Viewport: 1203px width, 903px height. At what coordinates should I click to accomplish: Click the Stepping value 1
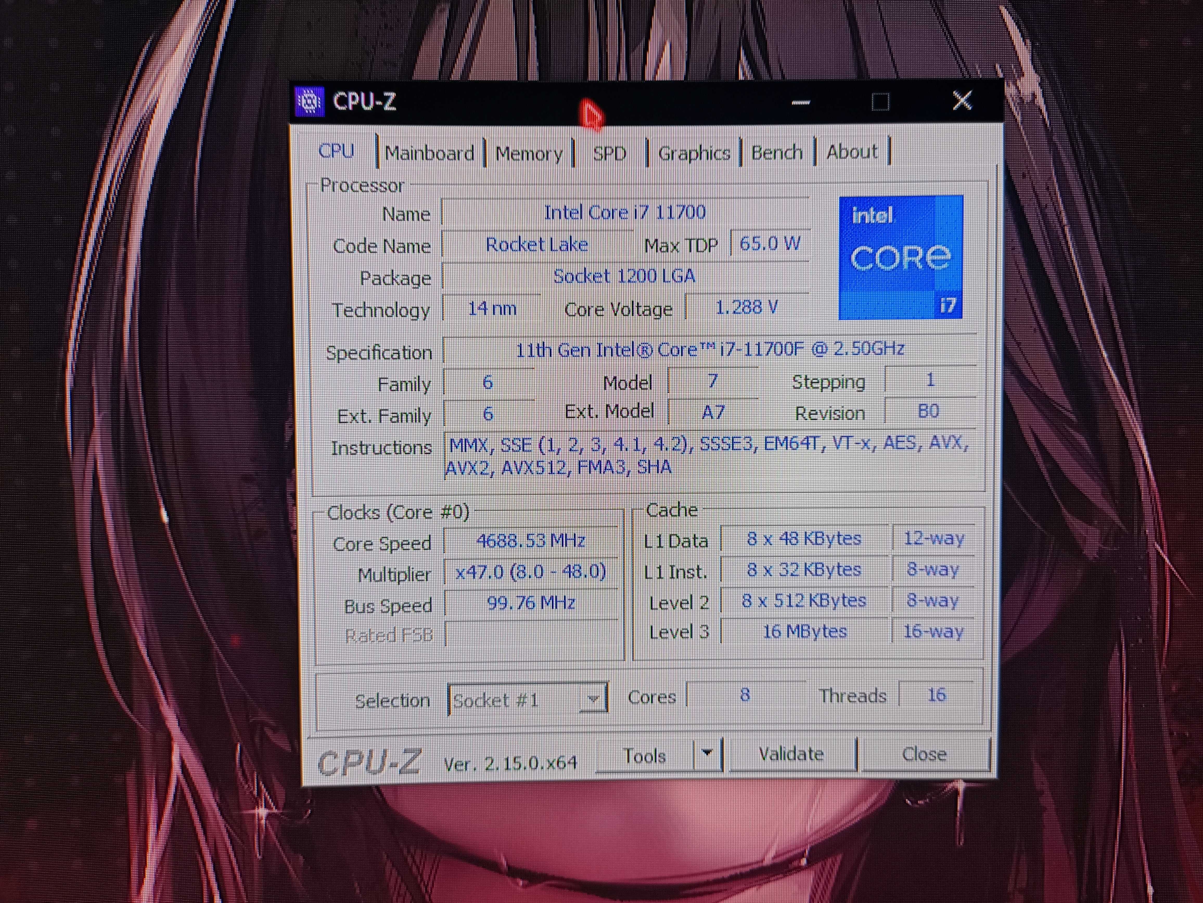930,380
